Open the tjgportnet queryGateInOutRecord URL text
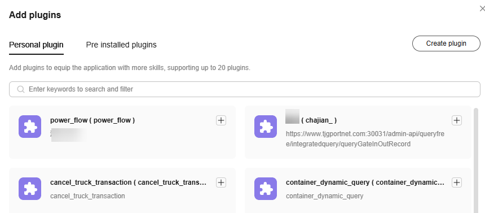Image resolution: width=485 pixels, height=213 pixels. (x=365, y=139)
